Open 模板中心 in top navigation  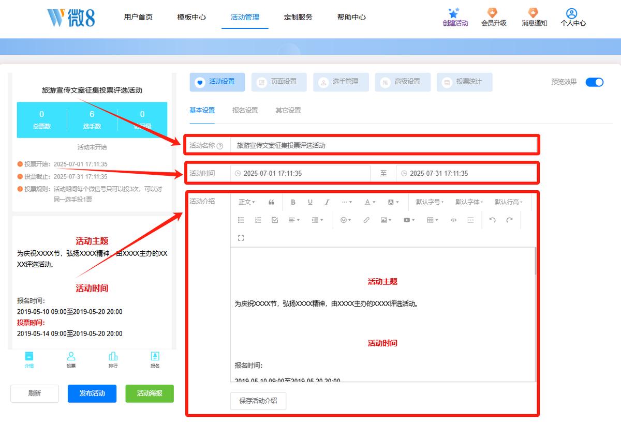(x=191, y=17)
